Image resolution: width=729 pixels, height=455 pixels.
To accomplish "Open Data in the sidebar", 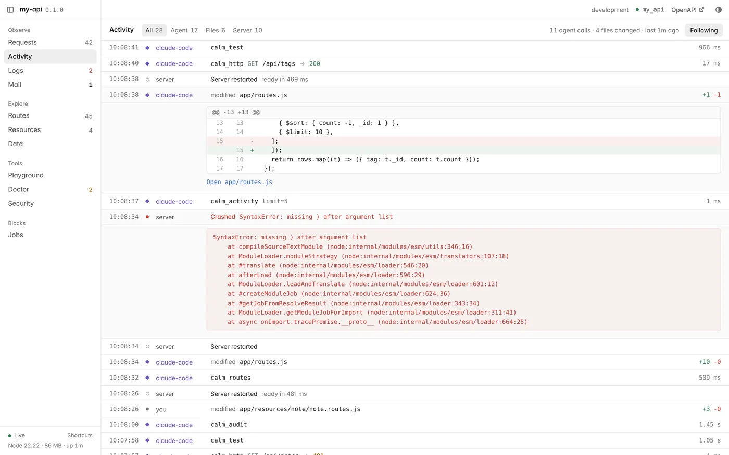I will 51,144.
